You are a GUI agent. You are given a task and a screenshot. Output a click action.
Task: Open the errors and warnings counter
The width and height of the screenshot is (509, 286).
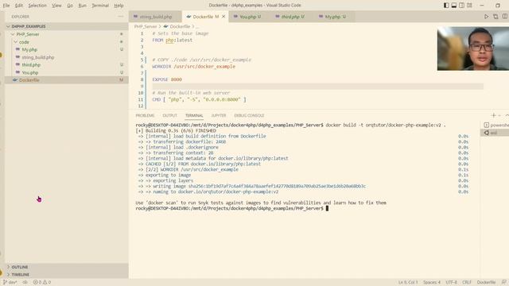[42, 282]
